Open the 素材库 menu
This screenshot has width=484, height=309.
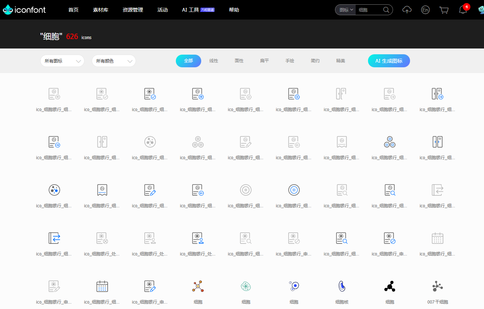pyautogui.click(x=100, y=10)
